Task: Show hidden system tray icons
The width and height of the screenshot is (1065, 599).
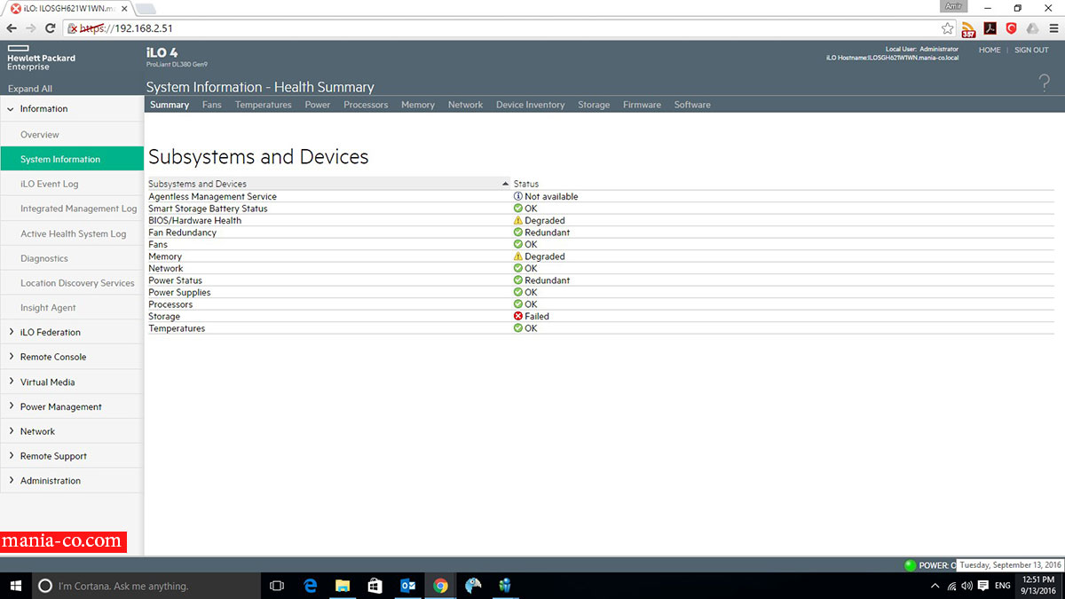Action: 935,586
